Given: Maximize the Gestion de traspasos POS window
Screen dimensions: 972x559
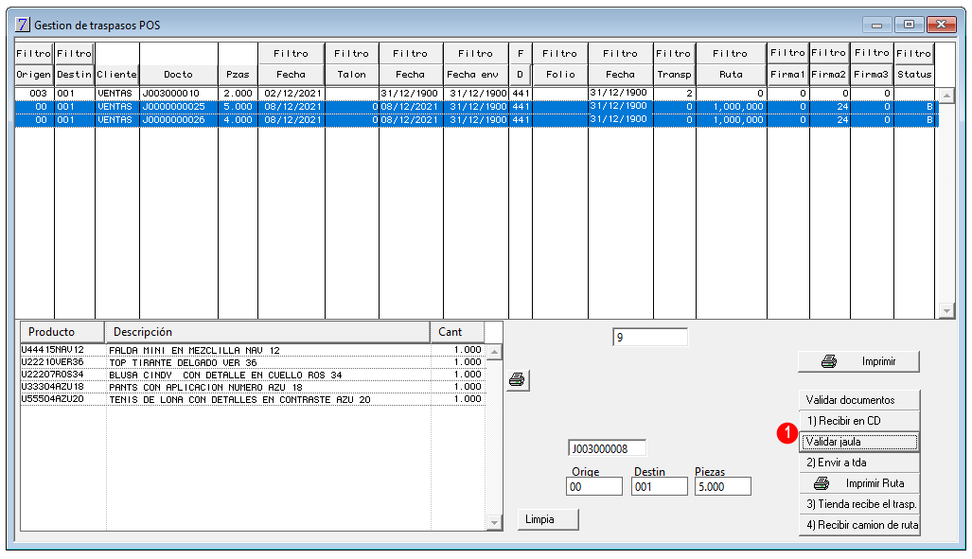Looking at the screenshot, I should 909,25.
